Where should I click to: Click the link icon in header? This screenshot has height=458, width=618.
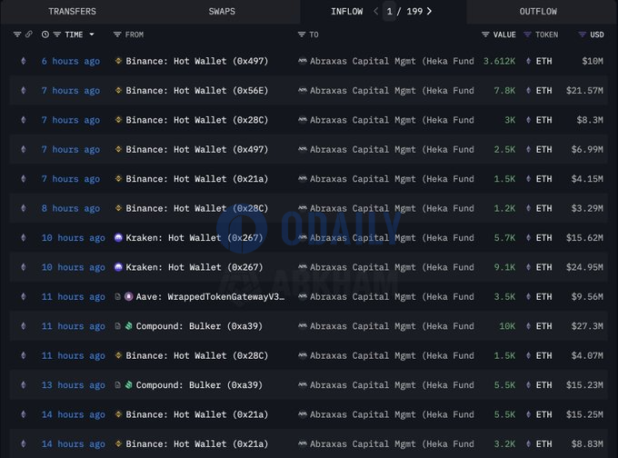29,35
